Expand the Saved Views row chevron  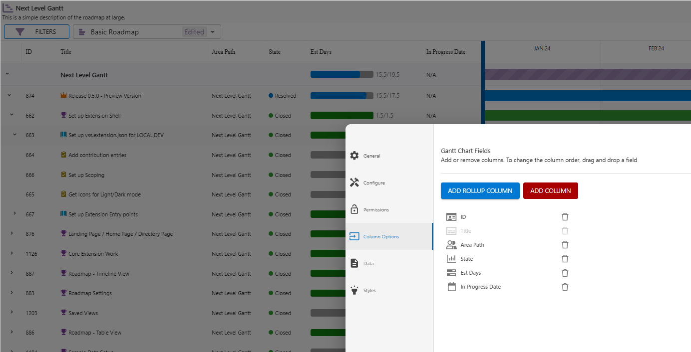coord(11,313)
